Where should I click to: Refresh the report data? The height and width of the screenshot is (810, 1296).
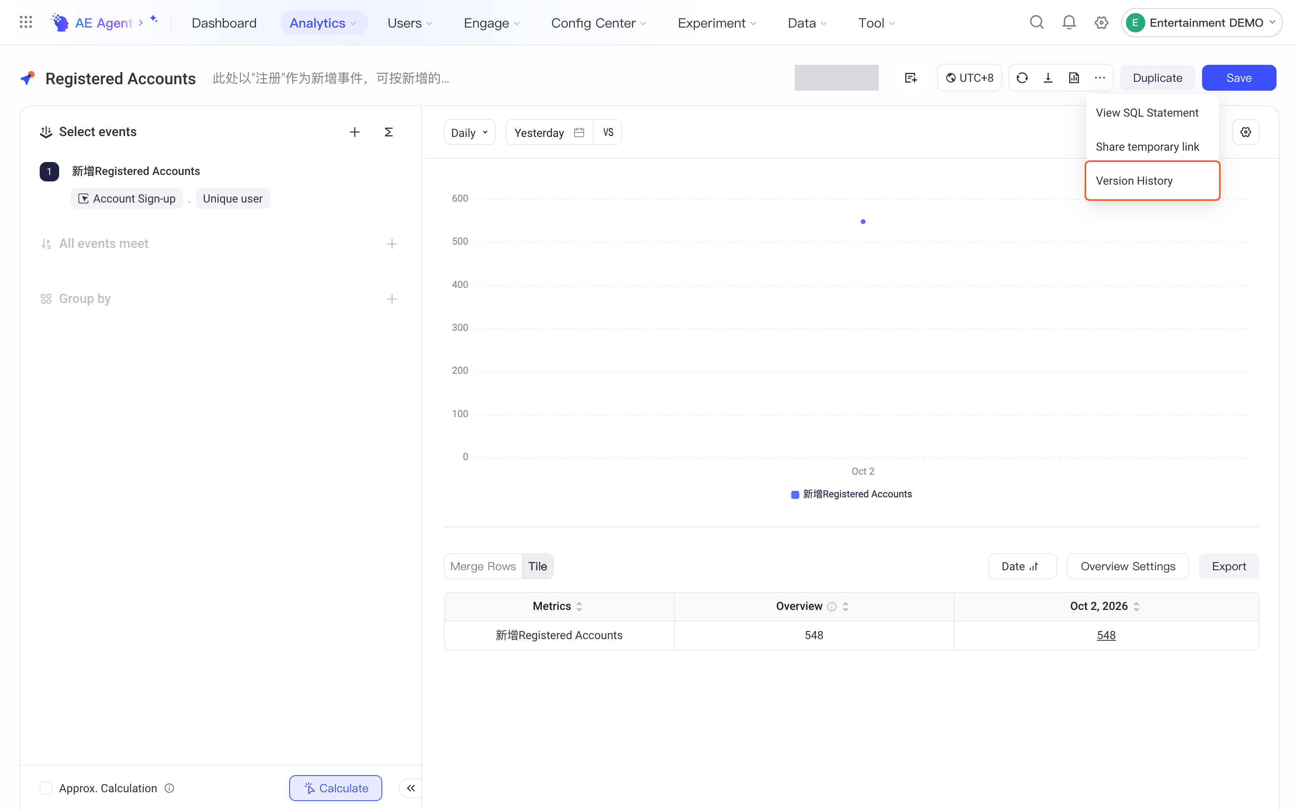pyautogui.click(x=1022, y=78)
